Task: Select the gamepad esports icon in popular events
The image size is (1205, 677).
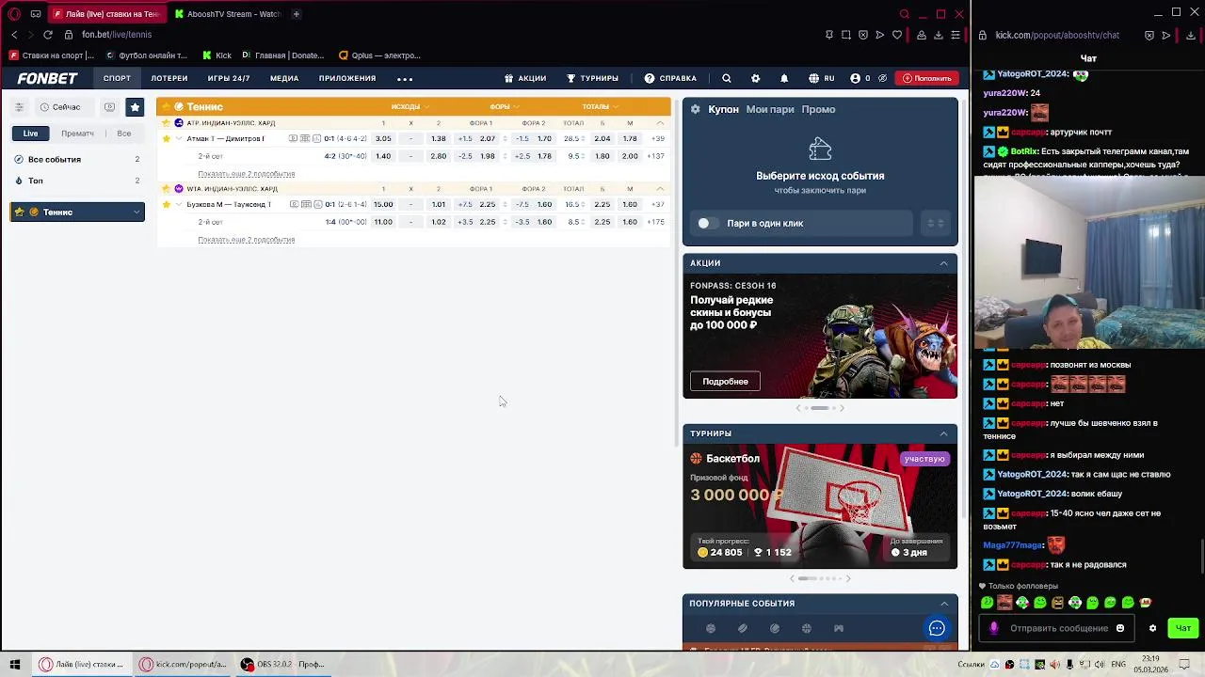Action: (839, 628)
